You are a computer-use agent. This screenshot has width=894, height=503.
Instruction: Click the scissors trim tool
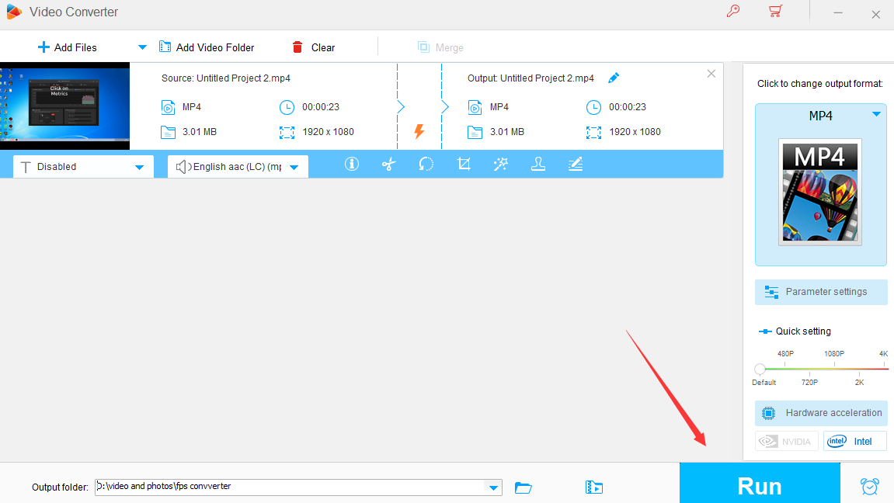(x=389, y=164)
